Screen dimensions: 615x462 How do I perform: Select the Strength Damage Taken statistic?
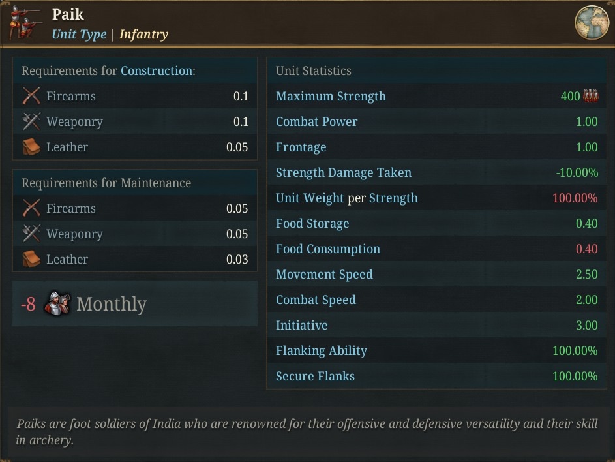click(x=436, y=172)
